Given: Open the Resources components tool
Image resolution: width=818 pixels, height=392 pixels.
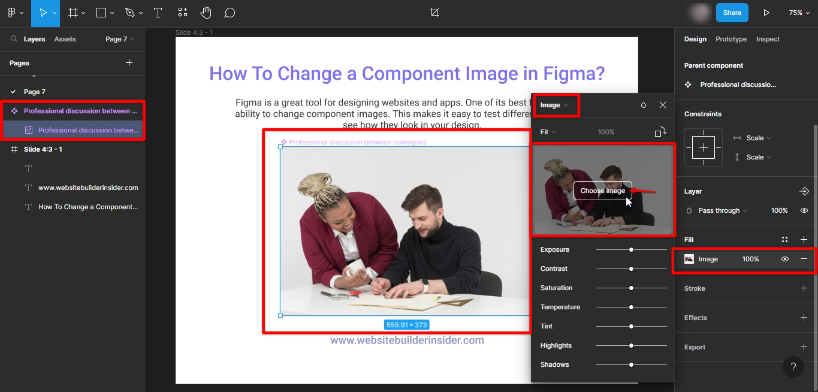Looking at the screenshot, I should 182,13.
